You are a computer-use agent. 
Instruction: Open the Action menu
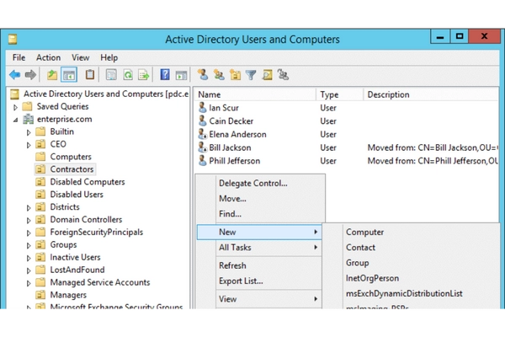pos(48,57)
